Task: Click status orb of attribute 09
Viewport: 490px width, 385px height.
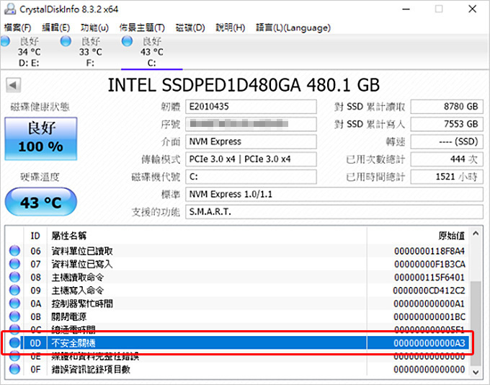Action: click(x=14, y=290)
